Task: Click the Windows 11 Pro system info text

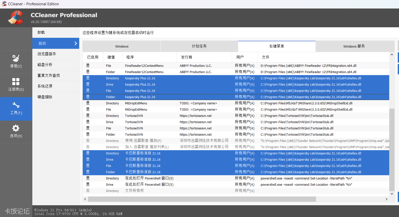Action: 63,210
